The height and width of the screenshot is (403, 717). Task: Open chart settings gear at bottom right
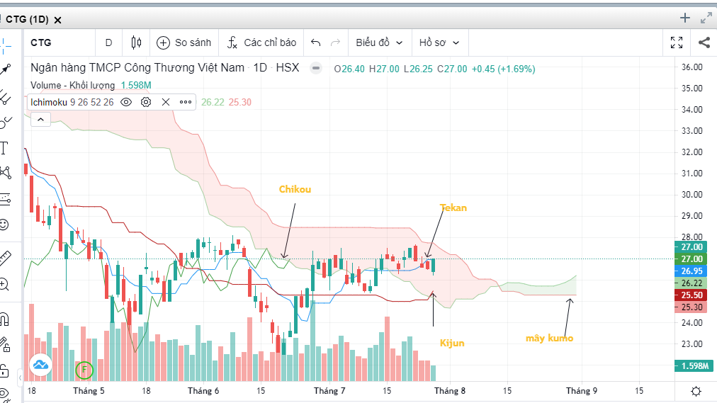(x=696, y=391)
